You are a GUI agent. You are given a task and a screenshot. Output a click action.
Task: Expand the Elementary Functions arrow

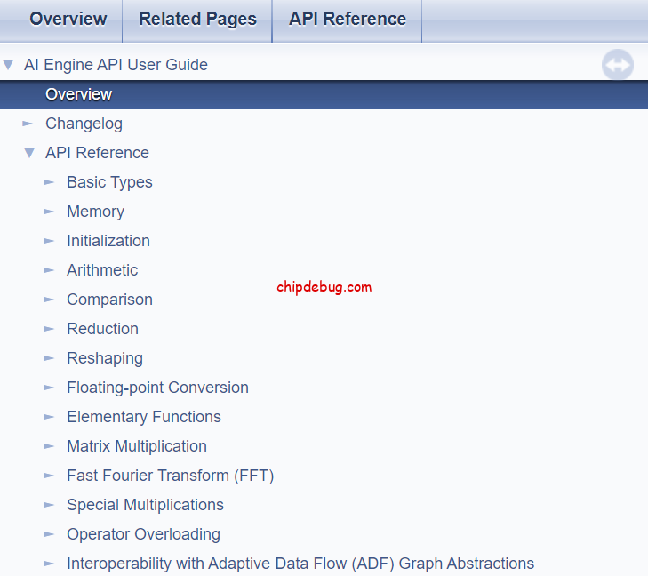coord(50,417)
